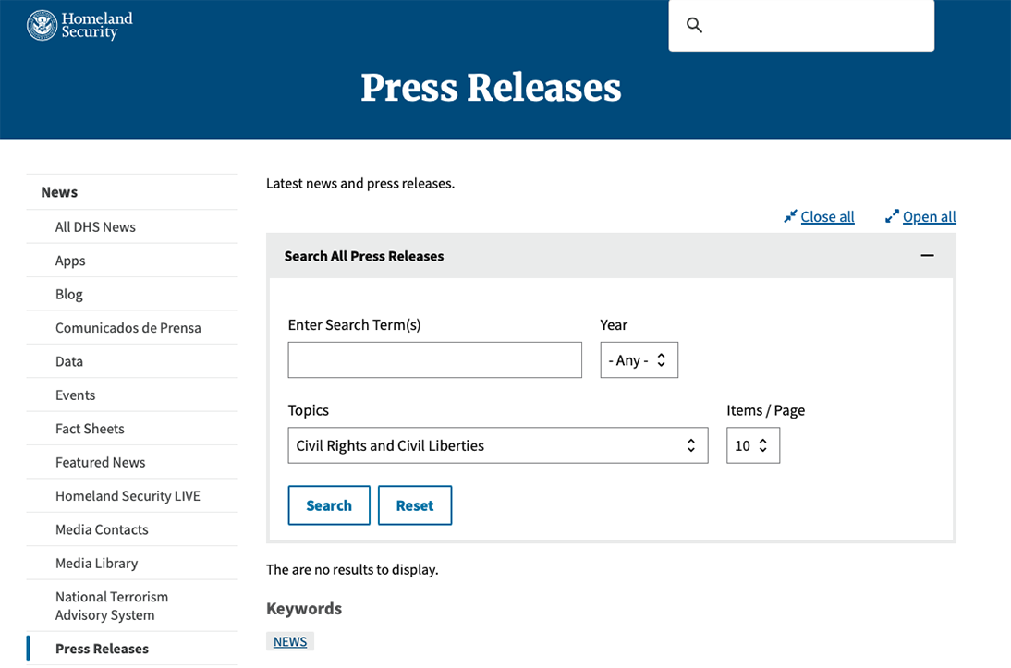Select Comunicados de Prensa sidebar item

pos(128,328)
